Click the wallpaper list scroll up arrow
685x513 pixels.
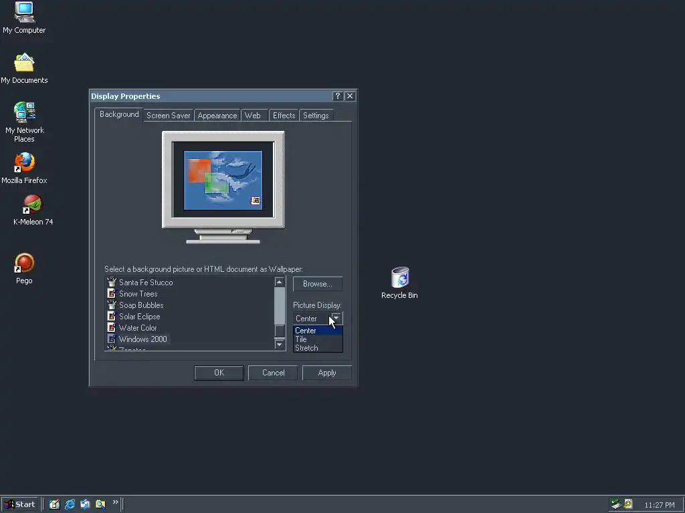click(x=279, y=282)
